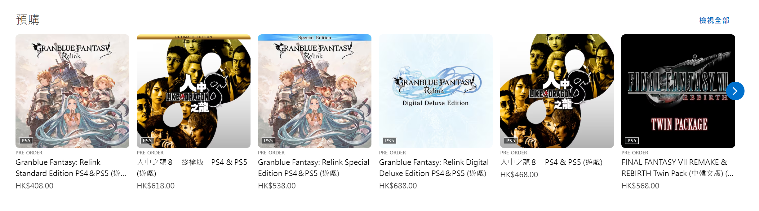Select the Digital Deluxe Edition cover image

(x=436, y=91)
